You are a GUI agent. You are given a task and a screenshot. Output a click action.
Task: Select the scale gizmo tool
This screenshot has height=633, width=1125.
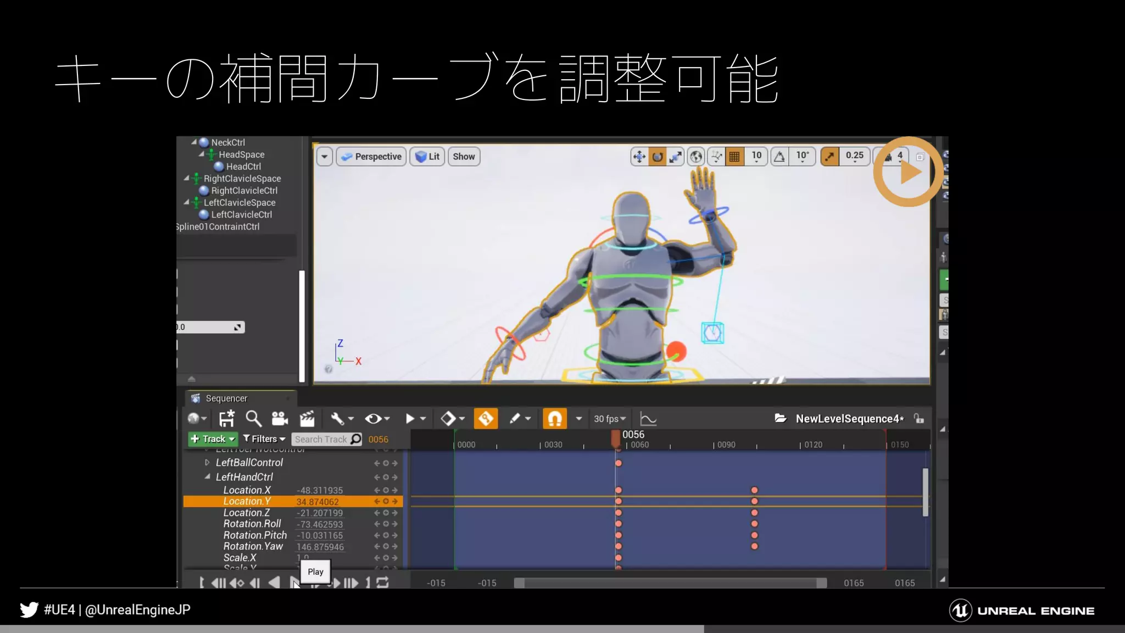pyautogui.click(x=675, y=157)
